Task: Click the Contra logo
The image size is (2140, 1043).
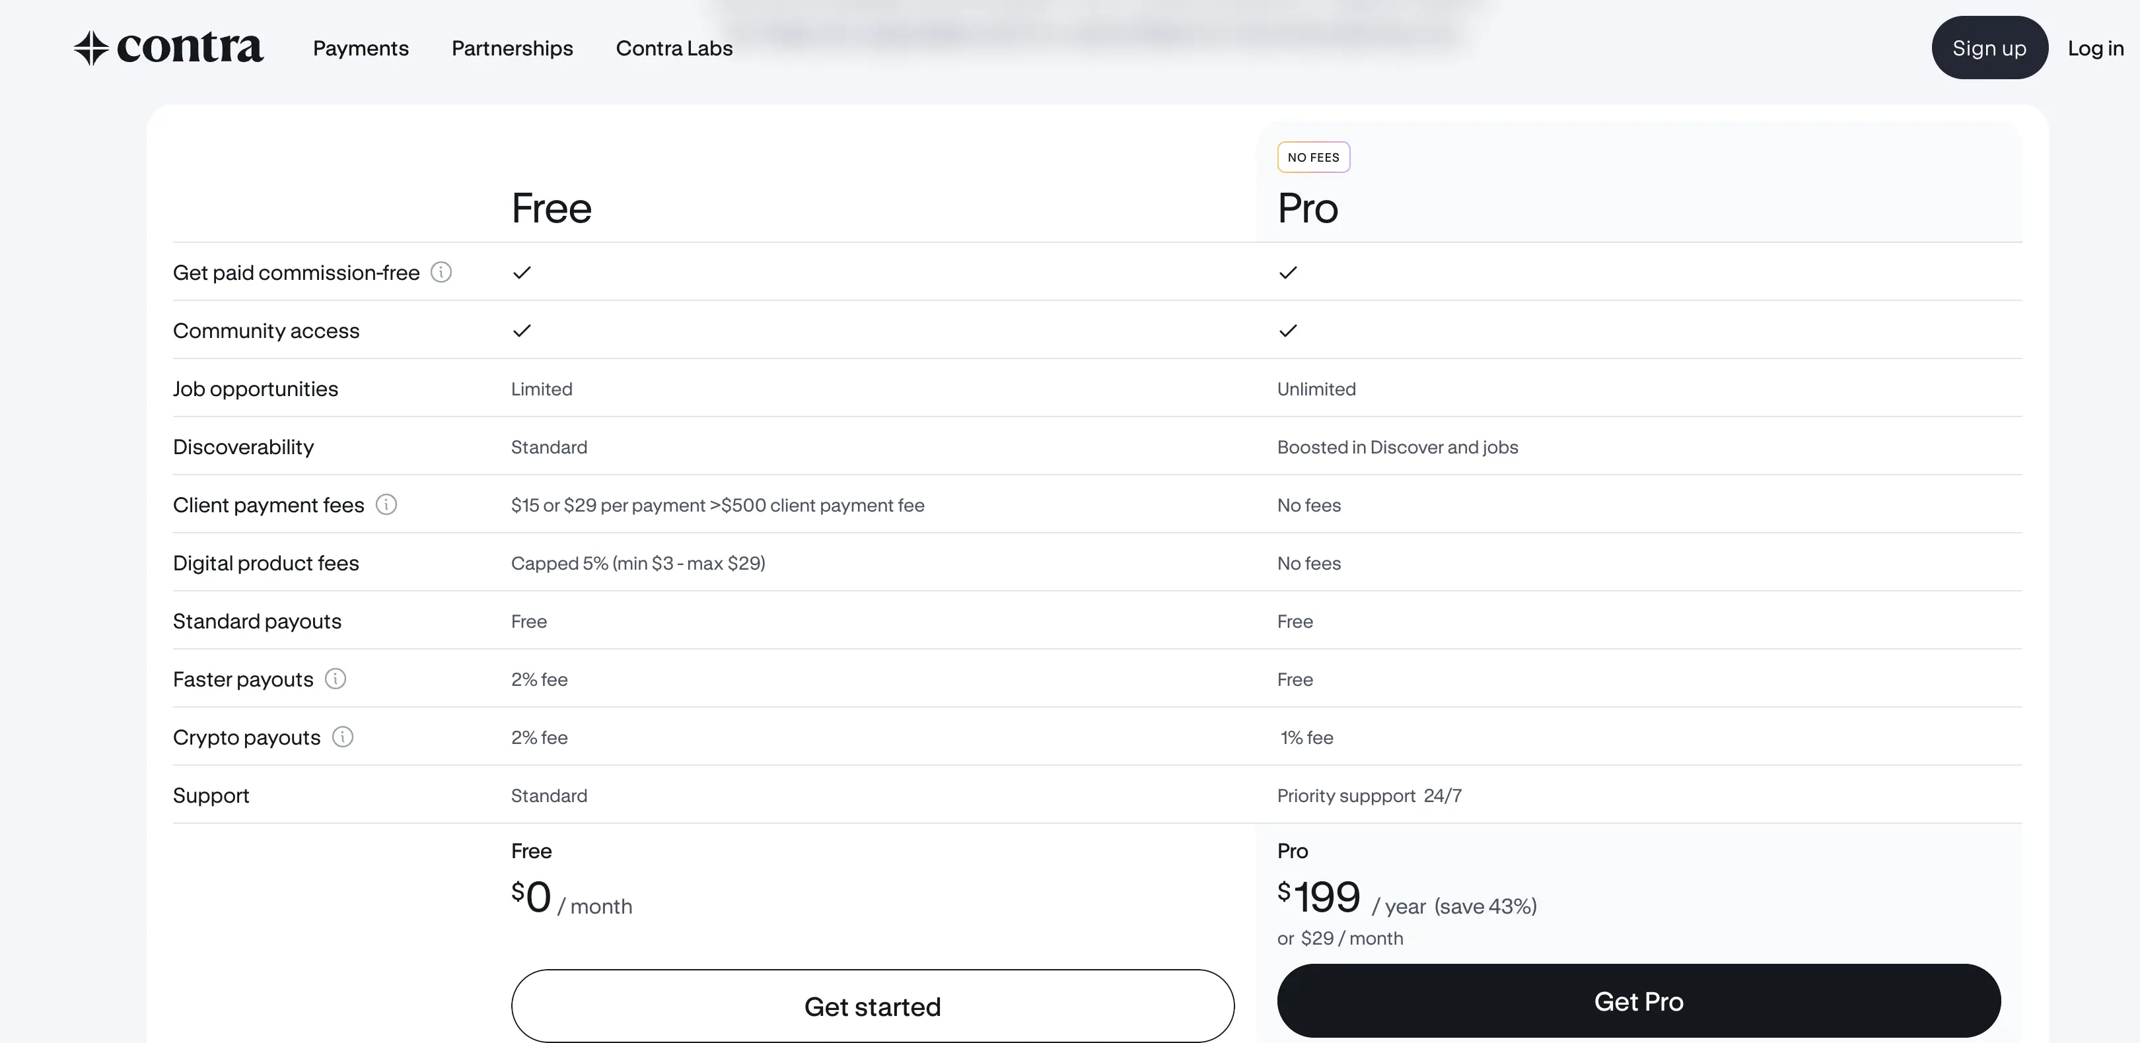Action: [168, 48]
